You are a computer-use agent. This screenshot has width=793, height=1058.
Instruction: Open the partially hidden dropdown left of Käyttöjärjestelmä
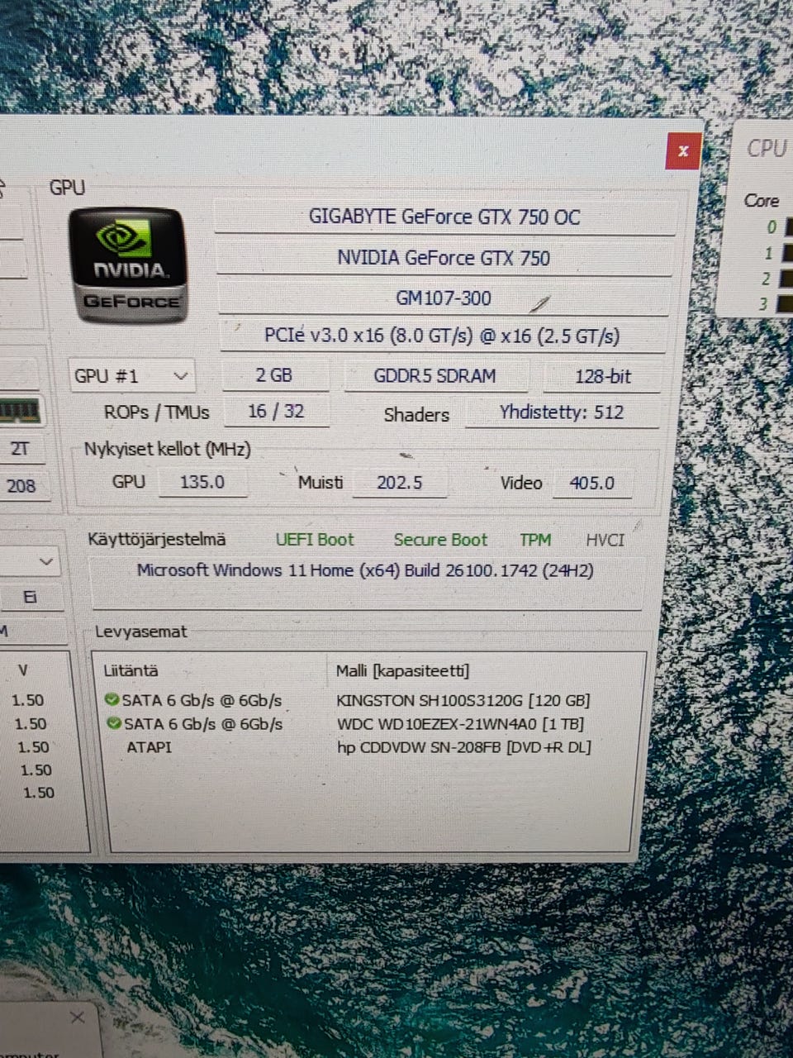[29, 561]
